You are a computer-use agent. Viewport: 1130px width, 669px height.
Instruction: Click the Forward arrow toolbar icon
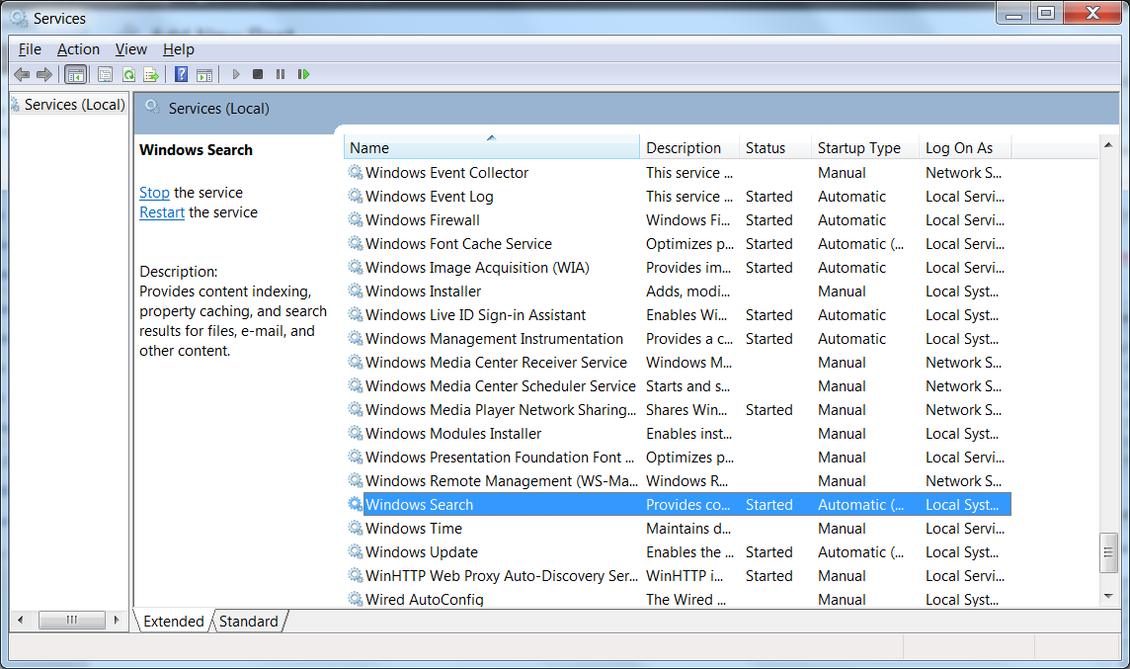point(44,74)
